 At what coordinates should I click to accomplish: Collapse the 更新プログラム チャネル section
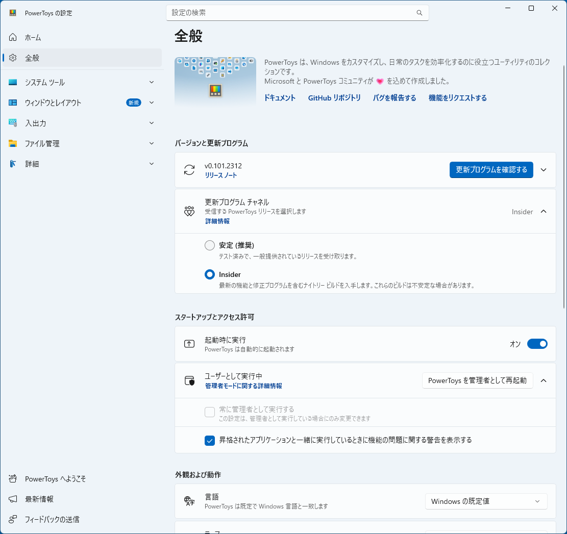[543, 211]
